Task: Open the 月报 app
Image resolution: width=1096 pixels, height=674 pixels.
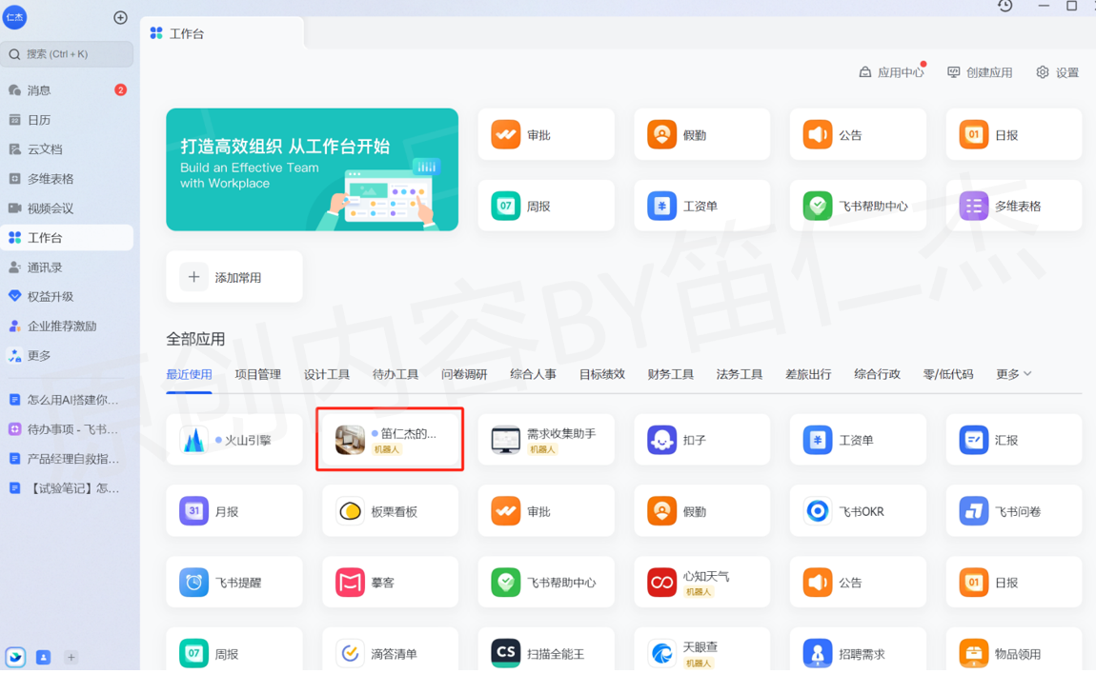Action: [x=234, y=510]
